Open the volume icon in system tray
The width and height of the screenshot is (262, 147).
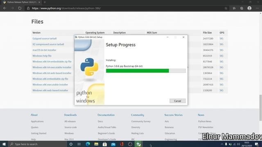(x=238, y=144)
